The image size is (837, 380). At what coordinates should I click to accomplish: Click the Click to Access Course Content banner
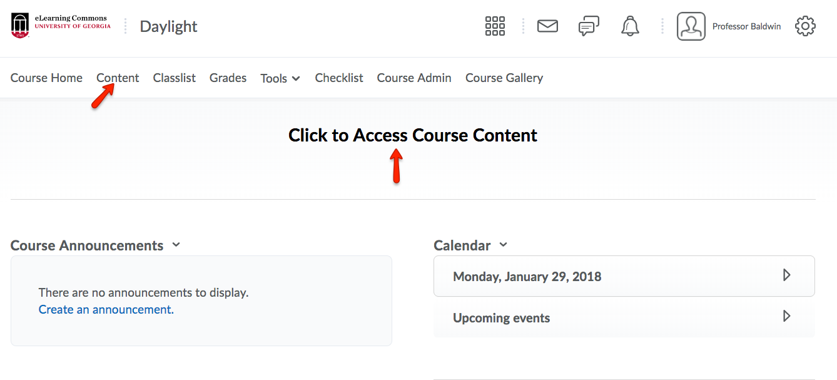(x=412, y=135)
